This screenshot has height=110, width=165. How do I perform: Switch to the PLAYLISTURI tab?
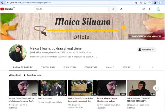pyautogui.click(x=69, y=67)
